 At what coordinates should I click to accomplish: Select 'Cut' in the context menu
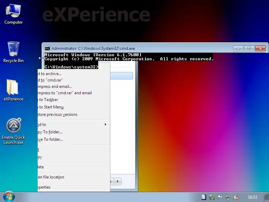[x=74, y=149]
